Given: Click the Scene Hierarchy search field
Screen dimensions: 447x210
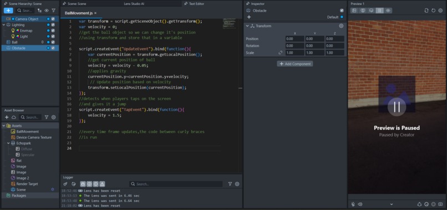Looking at the screenshot, I should click(25, 11).
